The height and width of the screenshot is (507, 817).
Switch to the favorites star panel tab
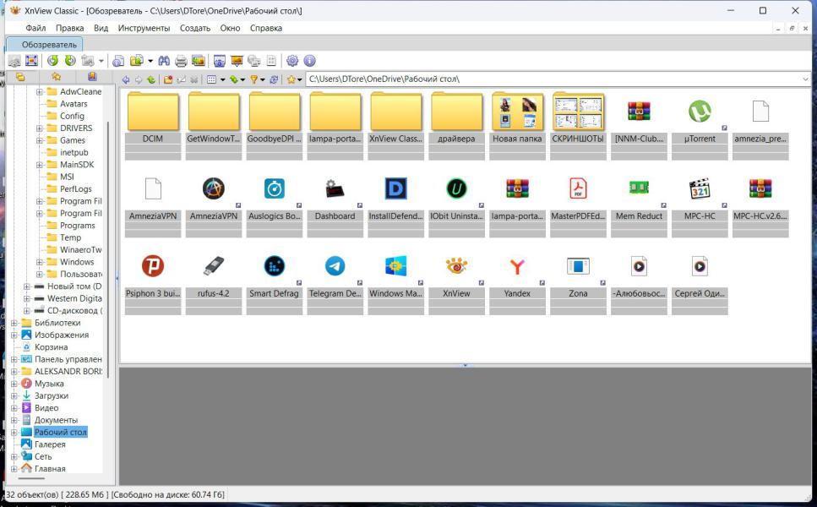pos(56,77)
